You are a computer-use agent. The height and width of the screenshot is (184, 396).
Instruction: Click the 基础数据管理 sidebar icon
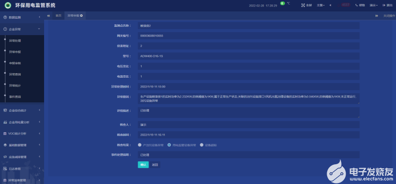point(5,145)
